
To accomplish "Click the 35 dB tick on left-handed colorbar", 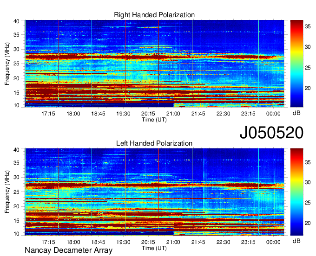I will click(308, 162).
